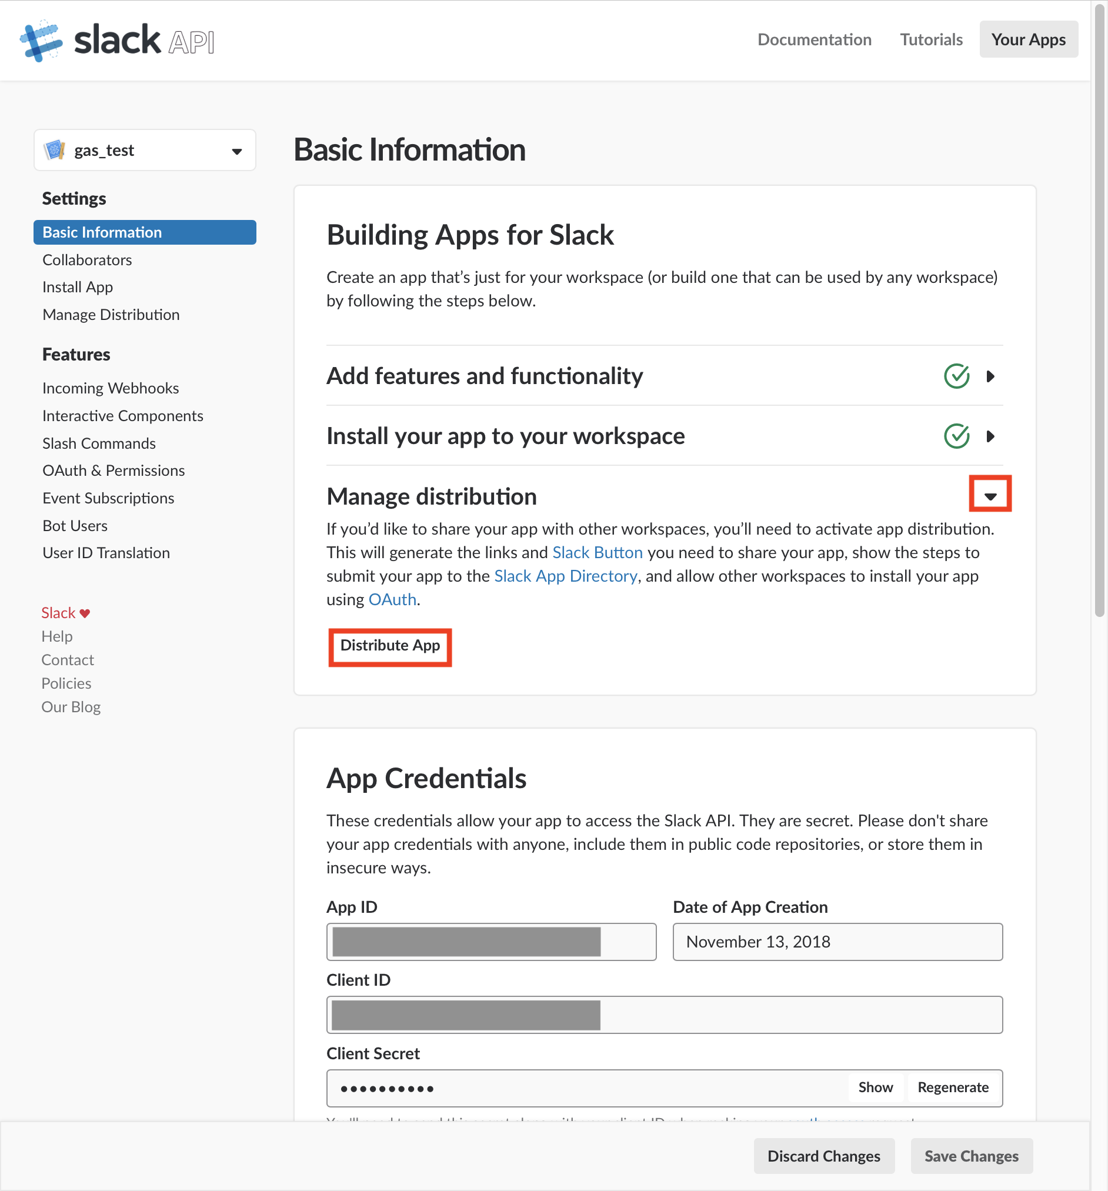Select Basic Information in Settings sidebar
The height and width of the screenshot is (1191, 1108).
tap(145, 232)
